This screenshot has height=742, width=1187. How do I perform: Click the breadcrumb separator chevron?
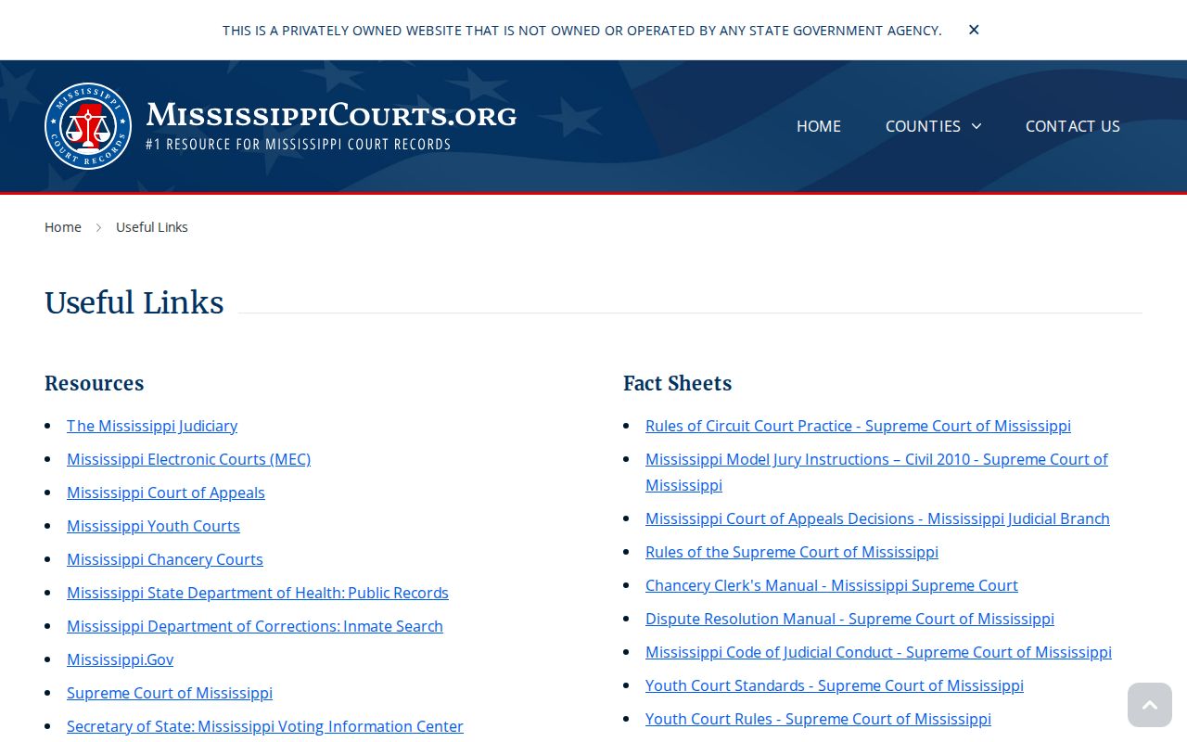pyautogui.click(x=98, y=227)
